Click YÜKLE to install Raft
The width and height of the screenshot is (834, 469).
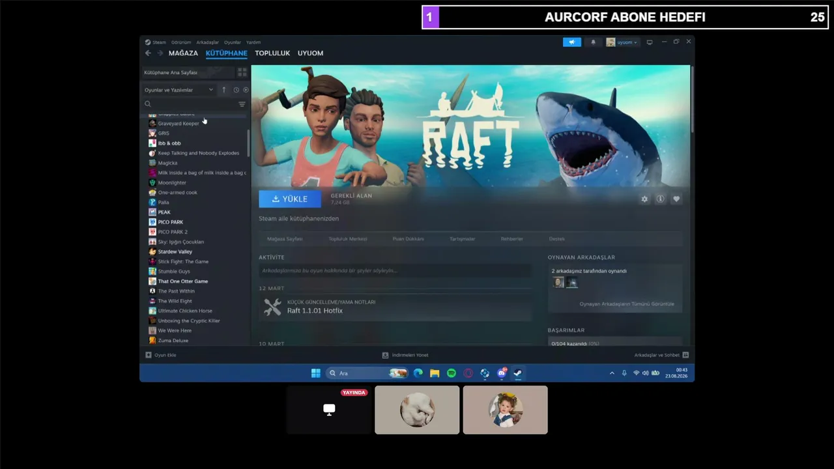(290, 199)
